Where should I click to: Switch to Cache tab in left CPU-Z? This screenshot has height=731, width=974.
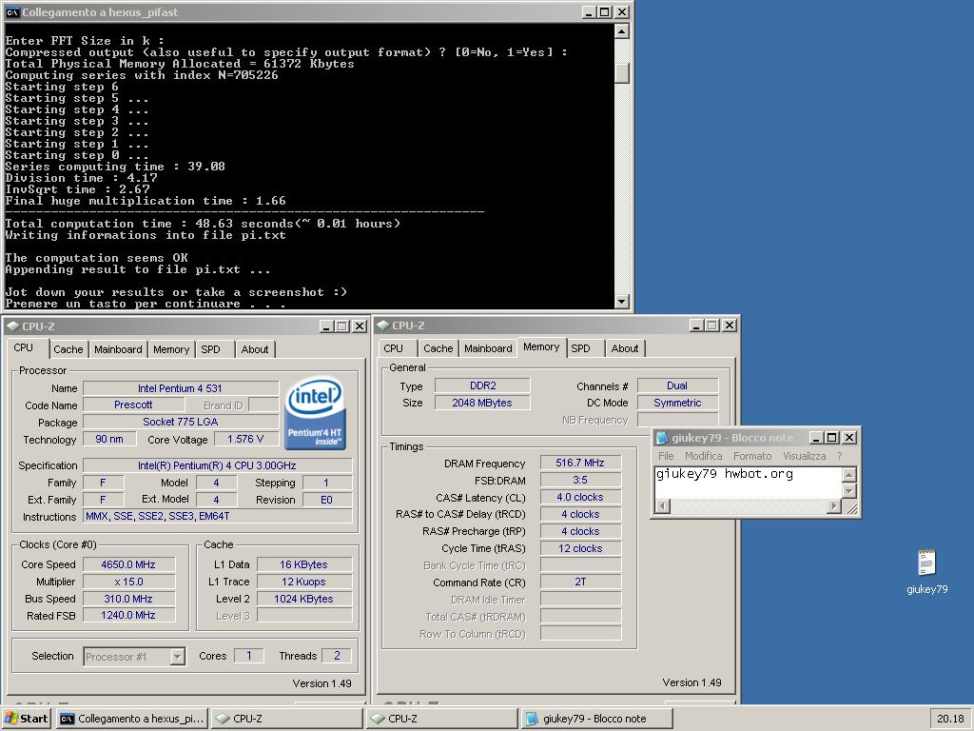click(68, 349)
